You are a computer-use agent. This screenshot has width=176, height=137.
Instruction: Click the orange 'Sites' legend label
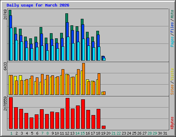tap(172, 90)
